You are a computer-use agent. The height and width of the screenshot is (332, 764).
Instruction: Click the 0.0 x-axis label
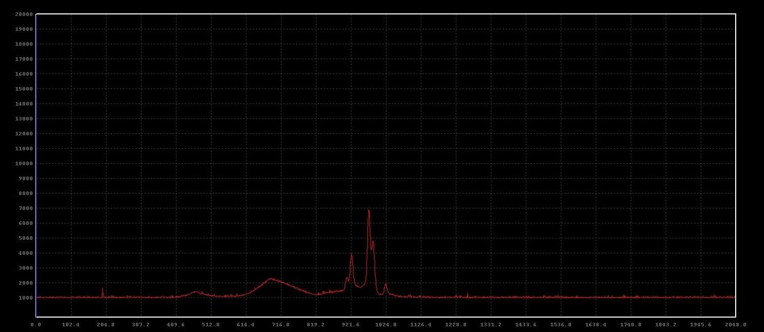(x=36, y=325)
